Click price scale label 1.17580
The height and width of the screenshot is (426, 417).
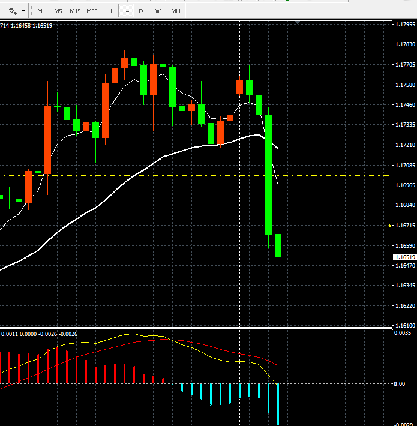coord(405,85)
